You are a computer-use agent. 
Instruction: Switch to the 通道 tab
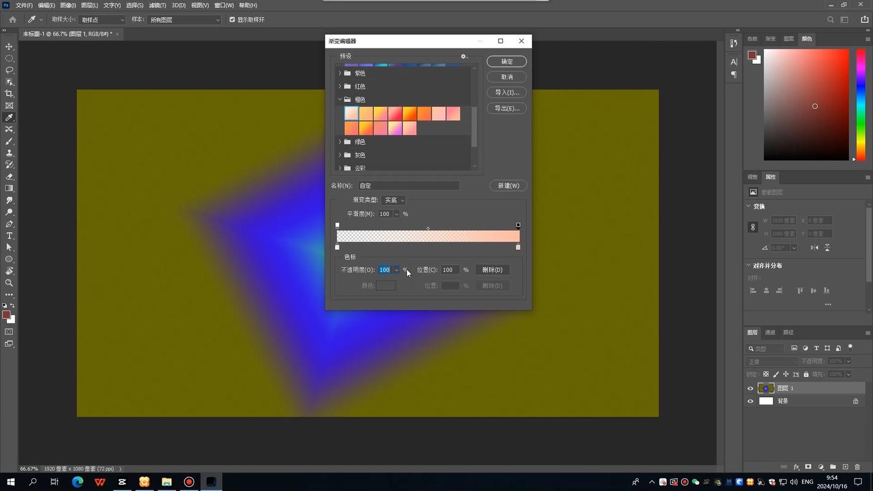770,333
